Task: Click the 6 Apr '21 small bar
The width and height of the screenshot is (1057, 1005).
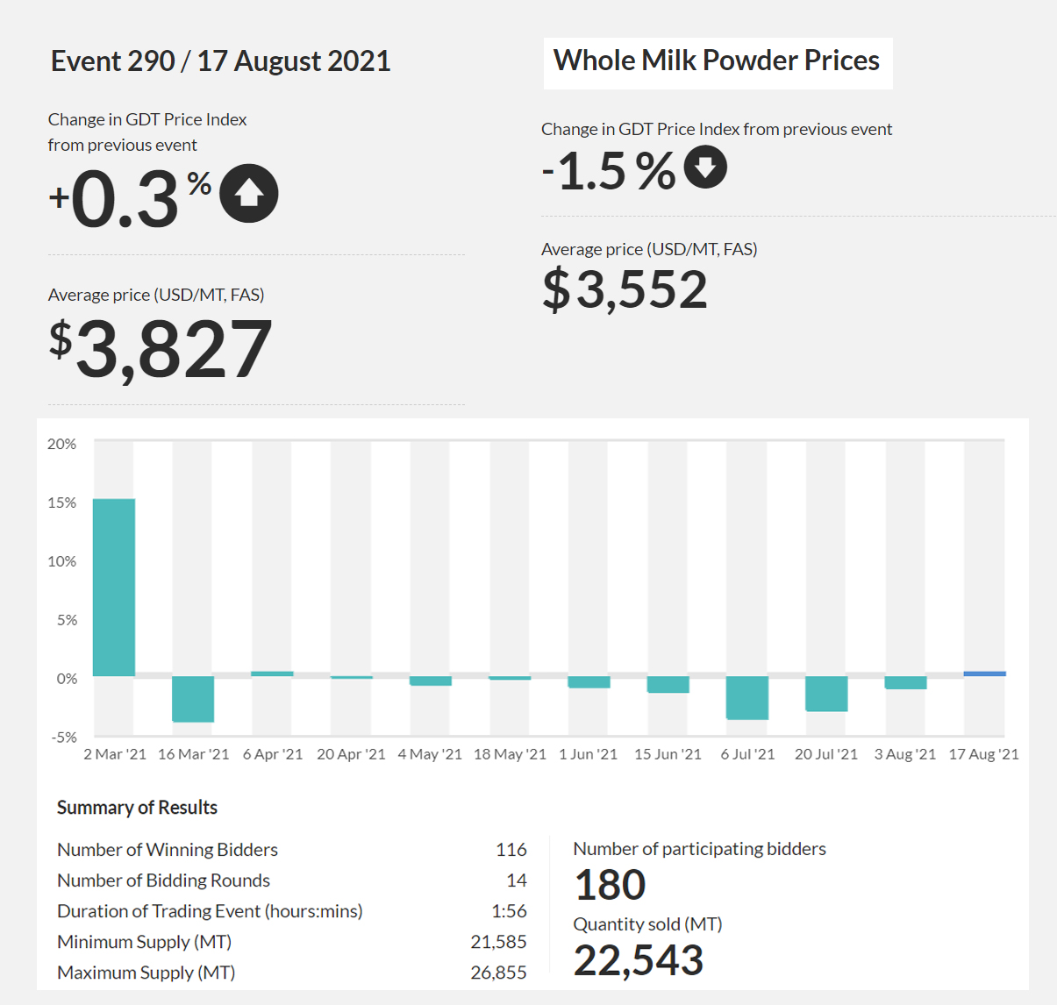Action: point(272,674)
